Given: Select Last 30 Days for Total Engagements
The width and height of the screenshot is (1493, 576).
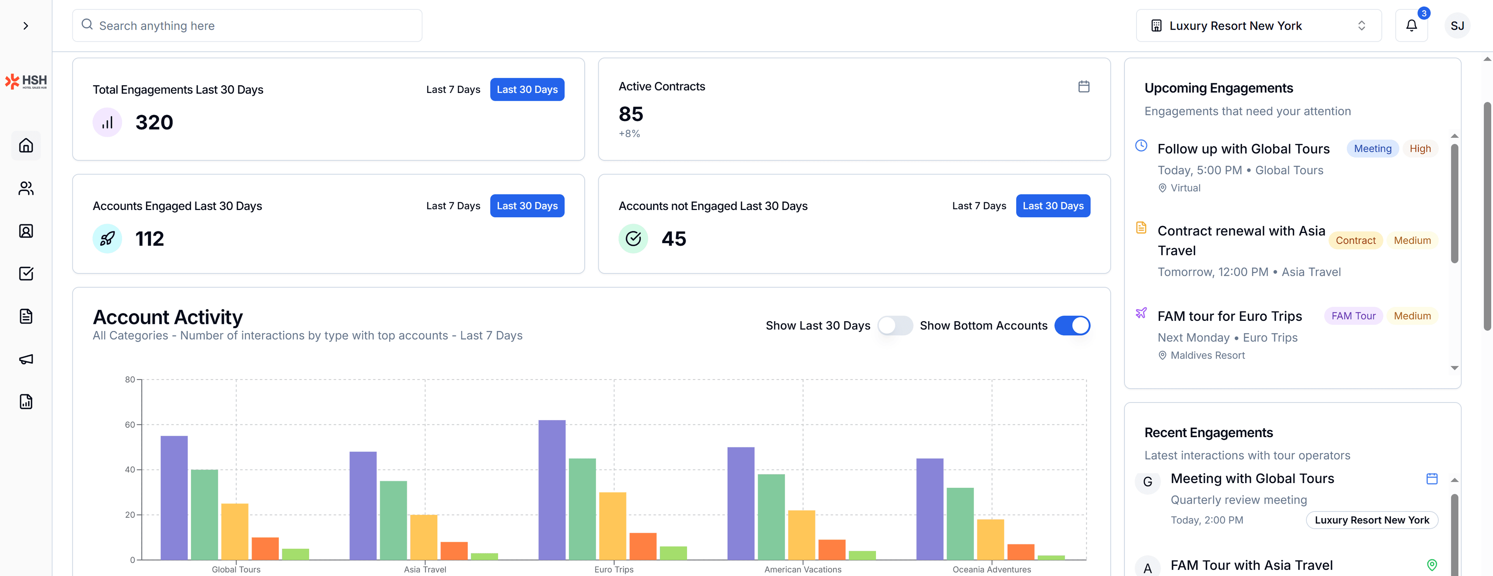Looking at the screenshot, I should point(527,89).
